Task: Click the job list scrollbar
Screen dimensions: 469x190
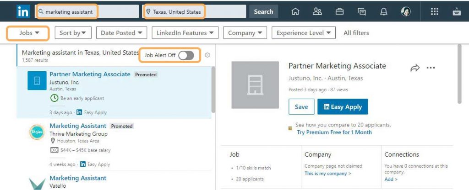Action: (x=213, y=90)
